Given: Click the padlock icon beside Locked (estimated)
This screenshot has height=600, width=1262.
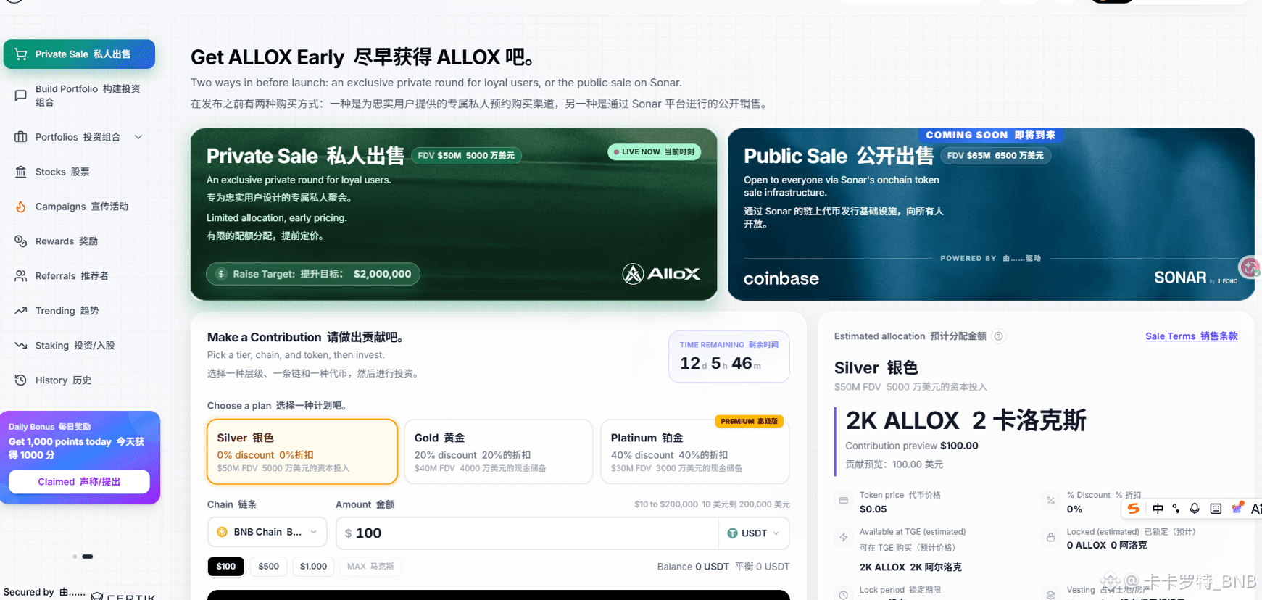Looking at the screenshot, I should 1050,538.
